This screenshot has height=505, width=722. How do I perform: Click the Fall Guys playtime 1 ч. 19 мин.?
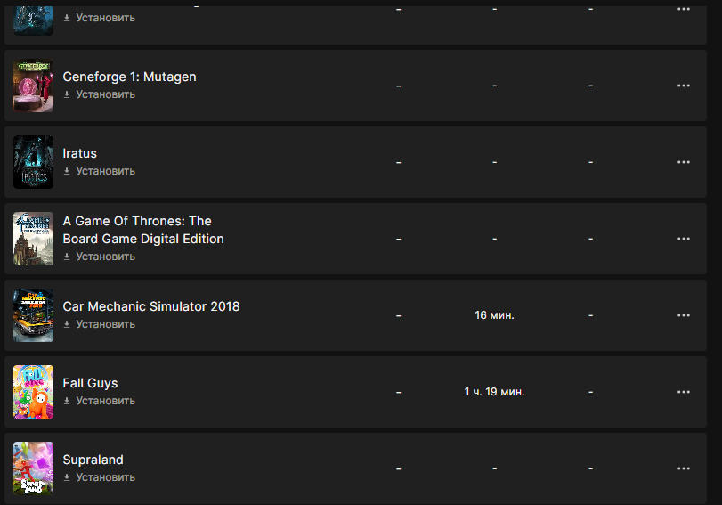(x=494, y=392)
